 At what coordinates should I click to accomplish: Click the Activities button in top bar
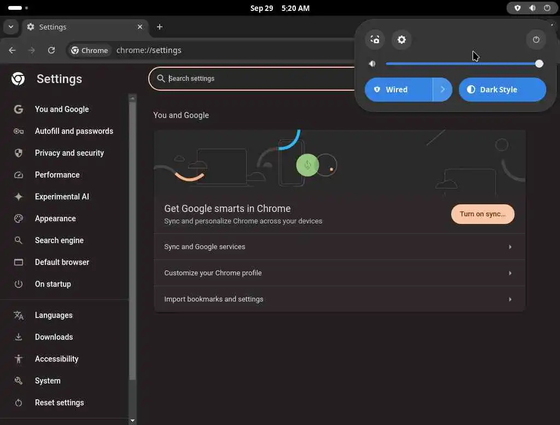point(17,8)
